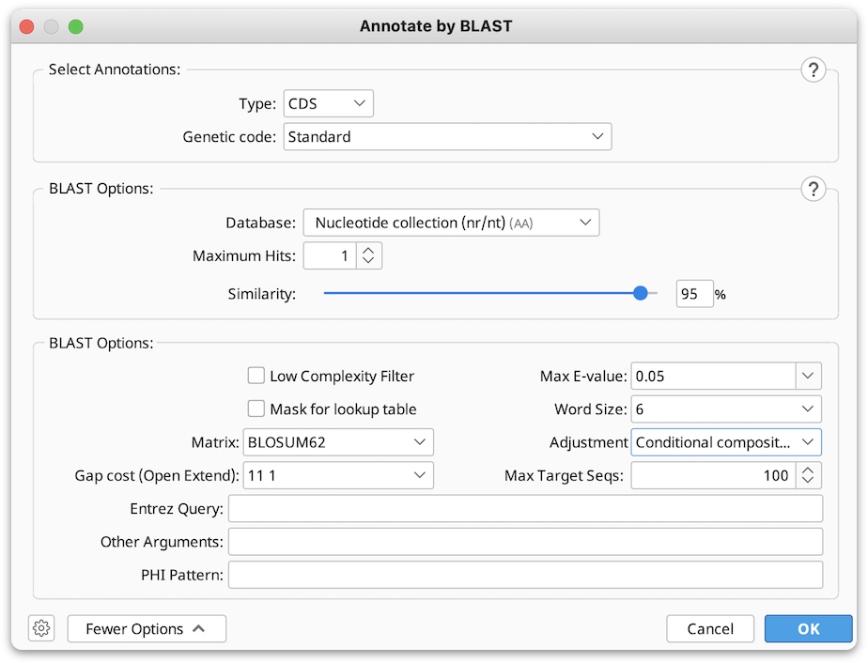Screen dimensions: 868x663
Task: Enable Mask for lookup table checkbox
Action: [256, 409]
